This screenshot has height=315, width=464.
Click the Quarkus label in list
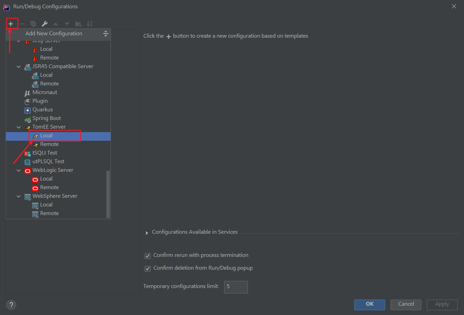click(x=43, y=110)
